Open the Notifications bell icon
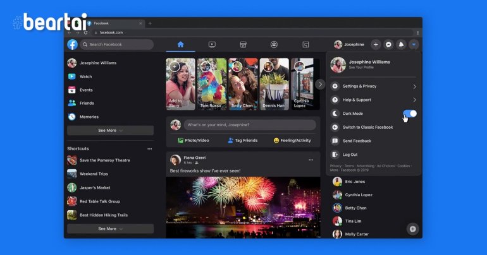 [x=401, y=45]
